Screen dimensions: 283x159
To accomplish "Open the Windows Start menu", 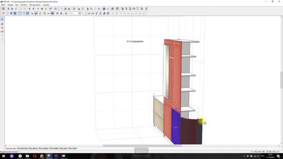I will 4,156.
